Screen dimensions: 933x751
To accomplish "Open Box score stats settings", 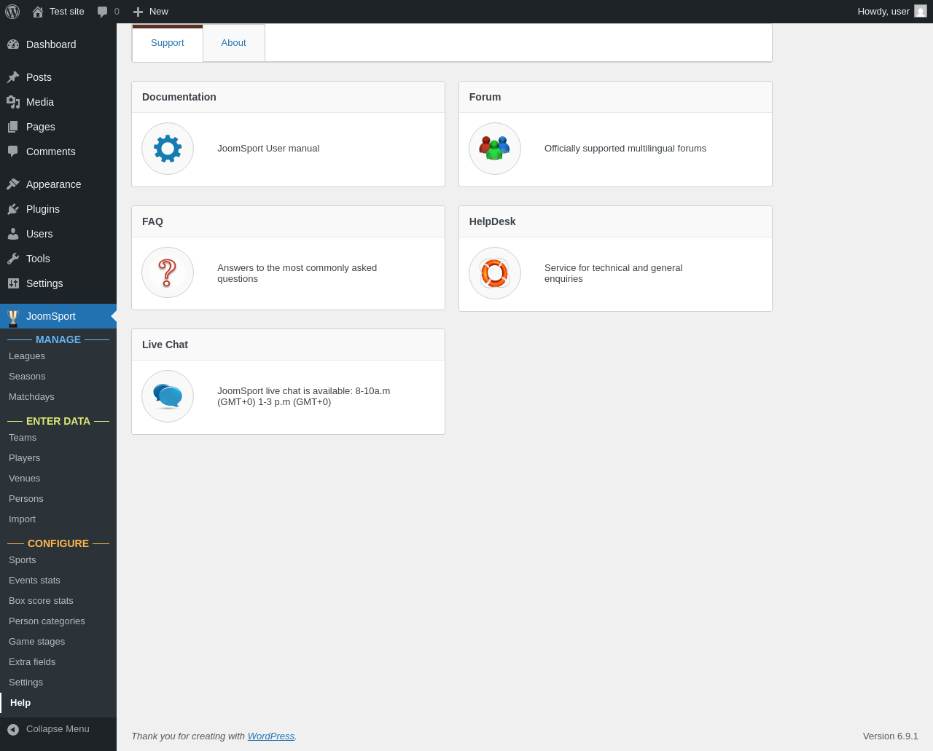I will pos(41,601).
